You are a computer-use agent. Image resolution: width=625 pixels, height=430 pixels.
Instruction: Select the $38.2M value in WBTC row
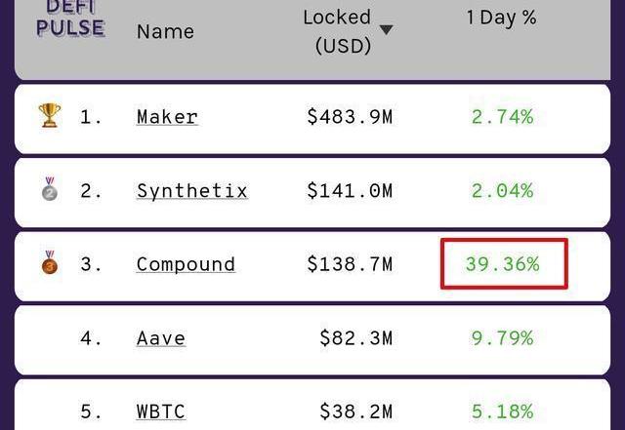(x=356, y=411)
